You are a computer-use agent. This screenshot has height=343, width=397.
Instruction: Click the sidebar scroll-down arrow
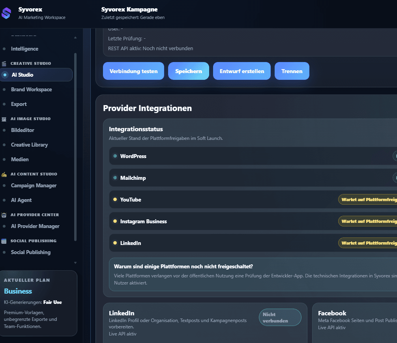[75, 263]
